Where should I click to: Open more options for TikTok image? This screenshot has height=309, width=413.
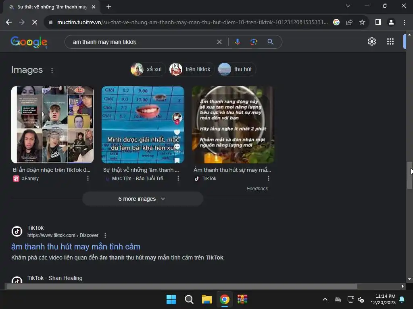pyautogui.click(x=268, y=178)
